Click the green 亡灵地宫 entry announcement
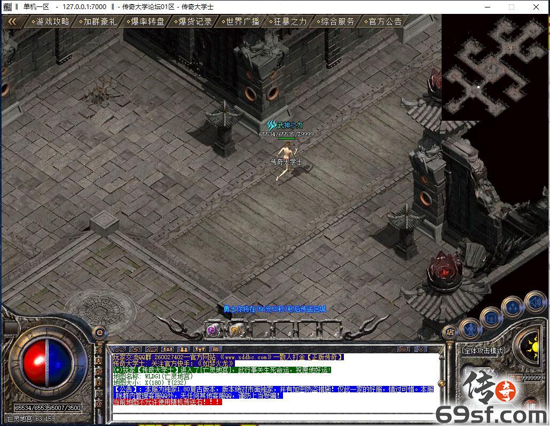 pyautogui.click(x=222, y=370)
